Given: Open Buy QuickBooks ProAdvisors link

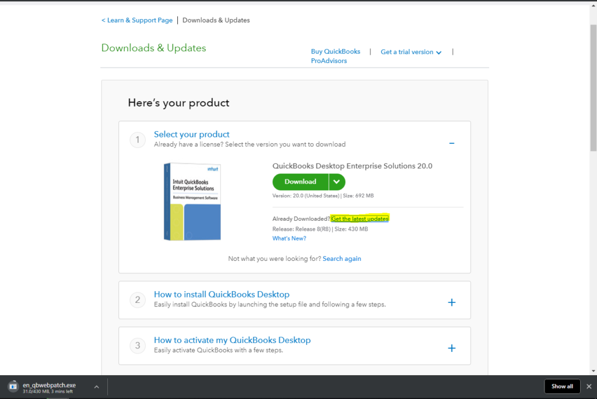Looking at the screenshot, I should (x=335, y=56).
